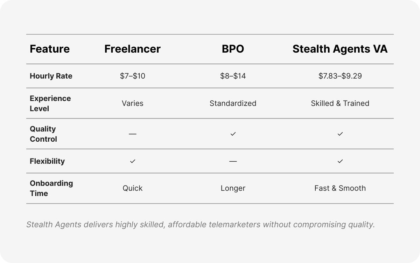Click the $7.83–$9.29 rate cell
The width and height of the screenshot is (420, 263).
(340, 76)
